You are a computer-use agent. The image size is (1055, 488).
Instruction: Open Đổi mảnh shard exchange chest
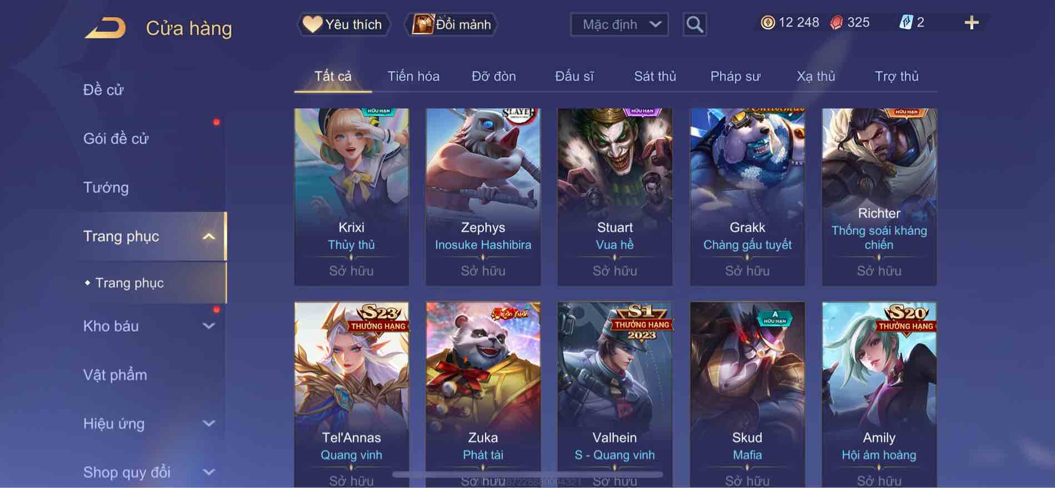click(452, 24)
